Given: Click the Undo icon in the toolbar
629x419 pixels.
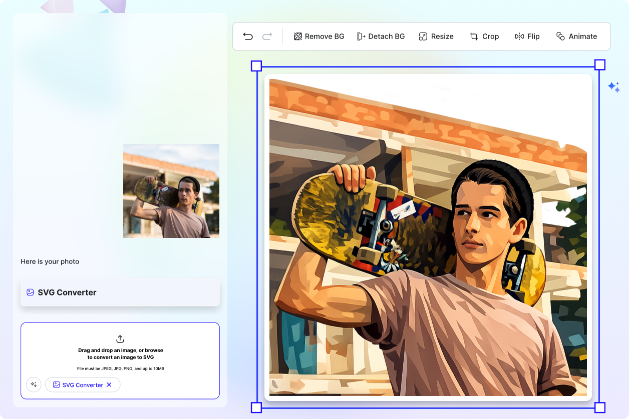Looking at the screenshot, I should click(248, 36).
